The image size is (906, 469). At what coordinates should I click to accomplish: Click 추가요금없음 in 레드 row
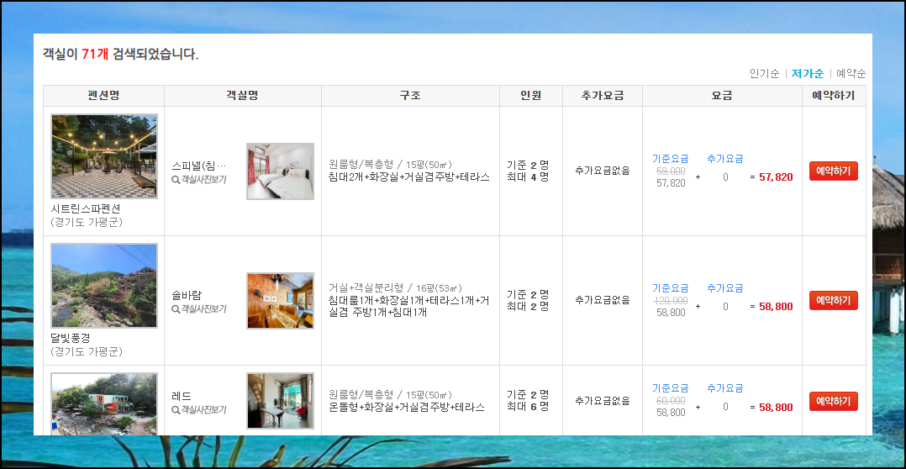coord(603,400)
